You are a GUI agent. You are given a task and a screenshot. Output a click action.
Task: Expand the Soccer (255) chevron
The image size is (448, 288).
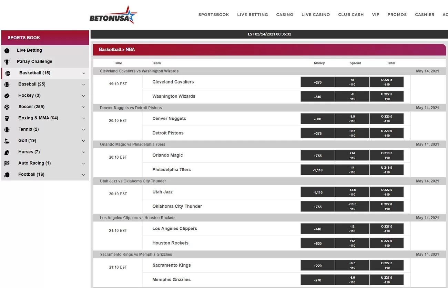[x=84, y=107]
